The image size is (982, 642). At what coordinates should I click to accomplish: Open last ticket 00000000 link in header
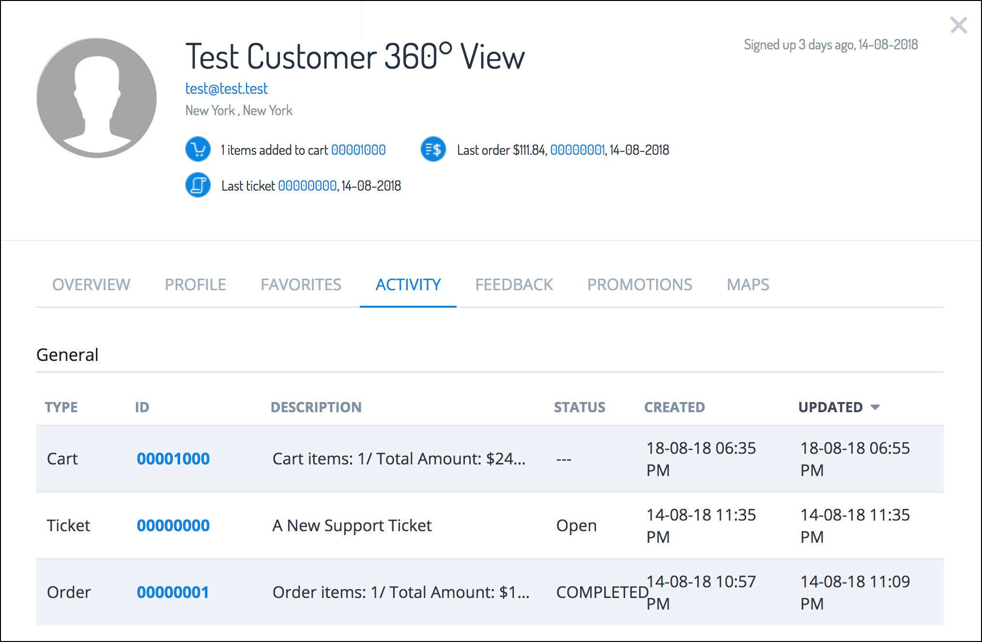coord(307,186)
